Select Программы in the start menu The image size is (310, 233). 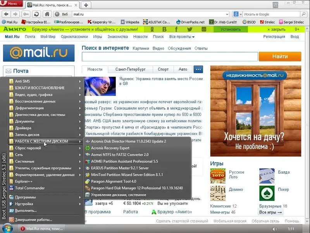45,197
